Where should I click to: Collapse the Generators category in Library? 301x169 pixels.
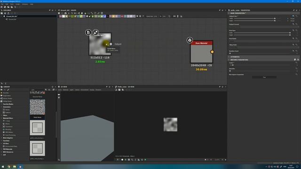pyautogui.click(x=1, y=107)
